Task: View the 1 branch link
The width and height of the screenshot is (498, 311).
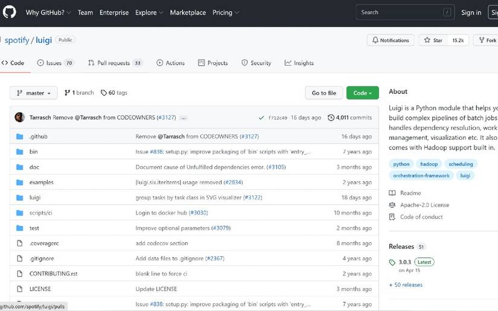Action: tap(79, 93)
